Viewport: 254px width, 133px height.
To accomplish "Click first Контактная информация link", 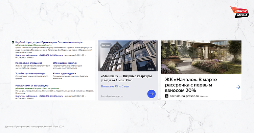I will tap(26, 55).
